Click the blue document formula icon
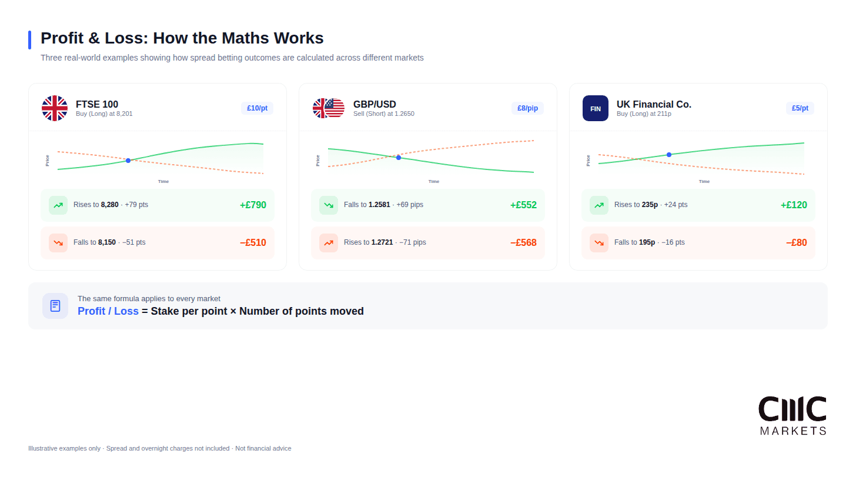The width and height of the screenshot is (856, 480). [55, 306]
